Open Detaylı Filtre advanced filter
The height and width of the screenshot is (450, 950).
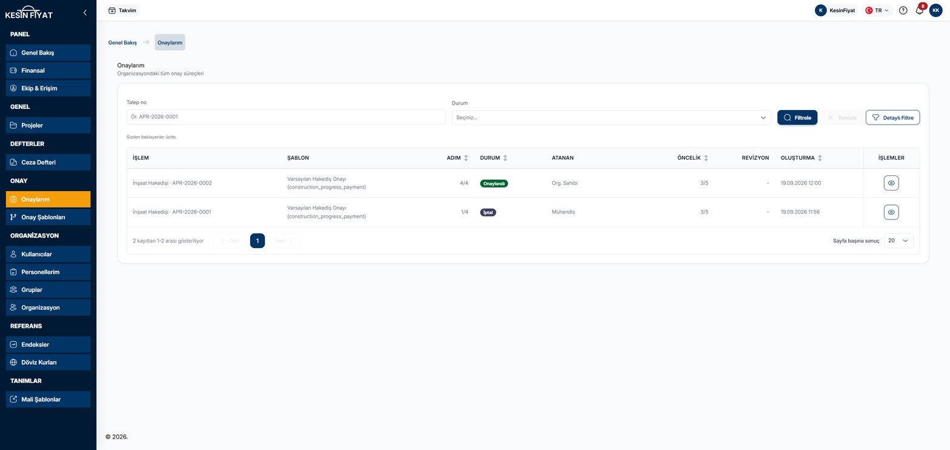[x=892, y=117]
